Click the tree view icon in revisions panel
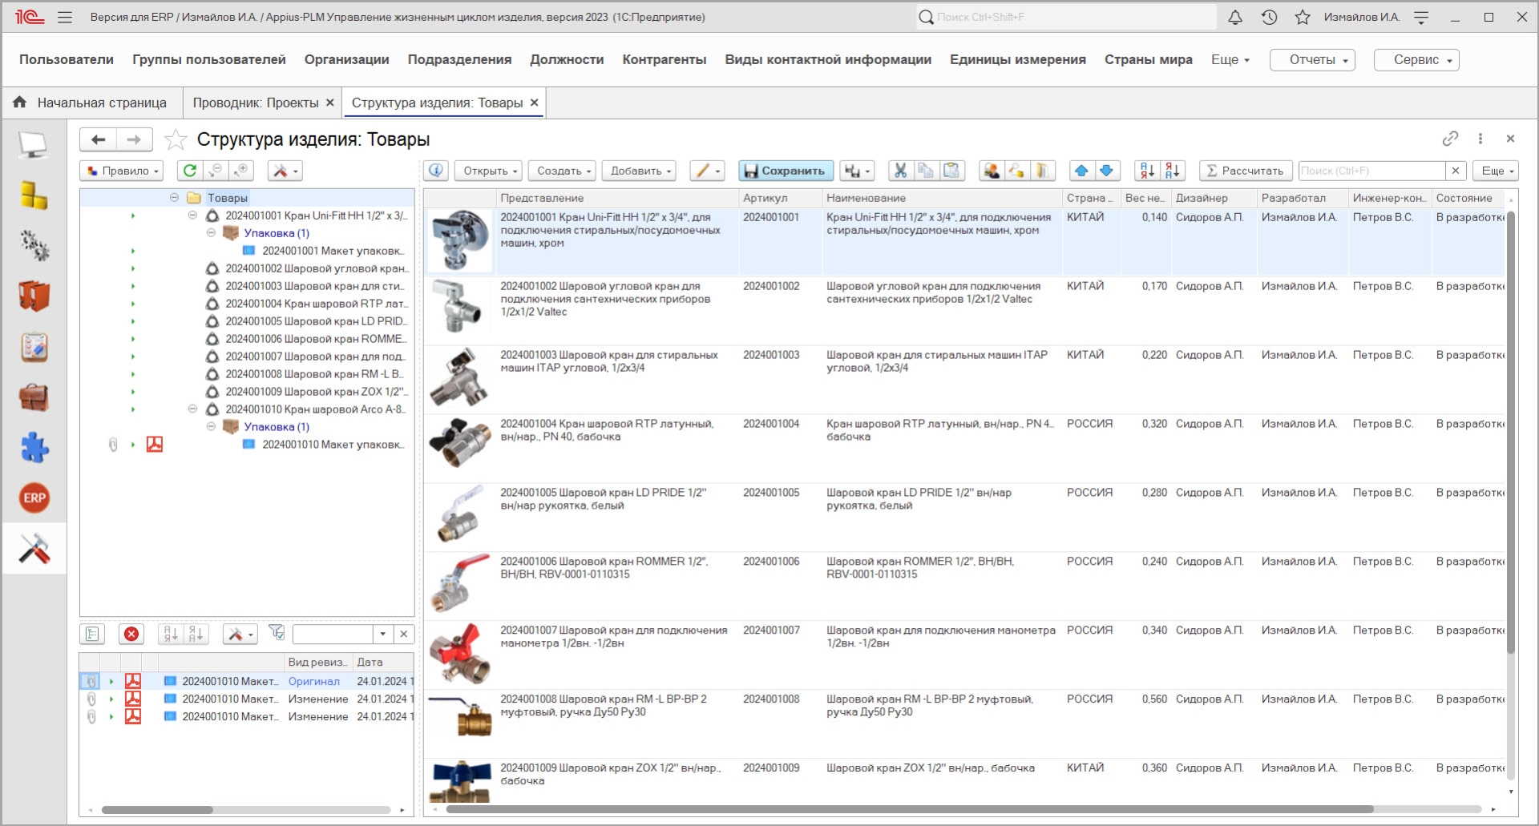The image size is (1539, 826). 92,635
